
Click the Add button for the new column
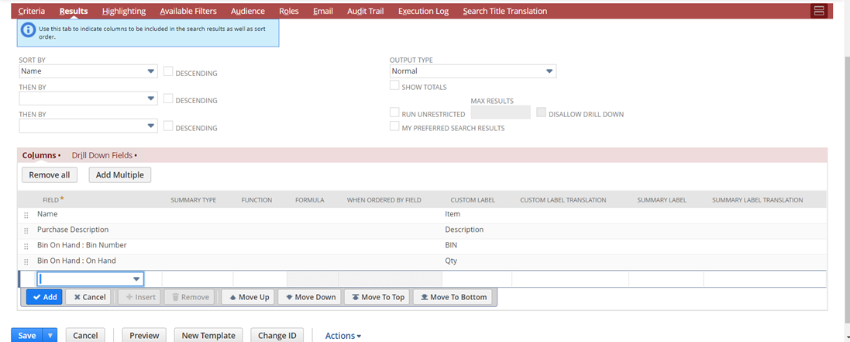(44, 297)
